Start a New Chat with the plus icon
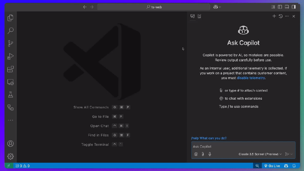Viewport: 304px width, 171px height. coord(274,16)
